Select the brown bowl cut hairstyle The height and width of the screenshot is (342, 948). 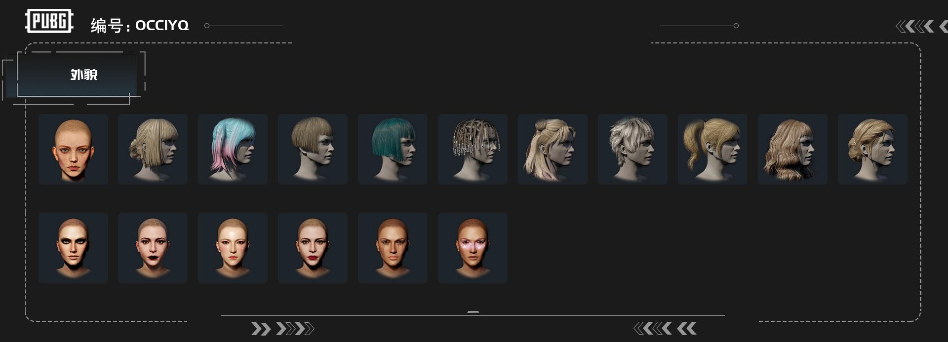pos(313,149)
